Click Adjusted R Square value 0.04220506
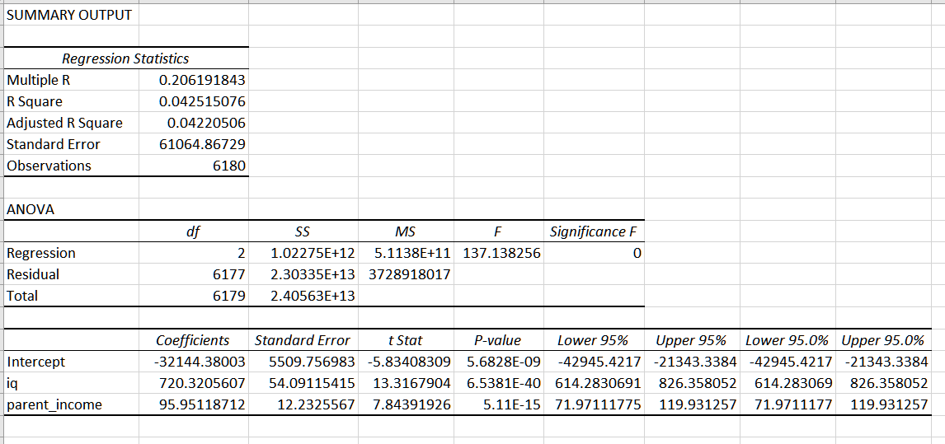The image size is (945, 444). pyautogui.click(x=194, y=123)
